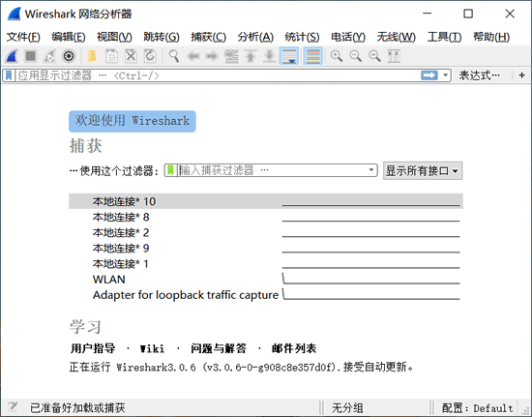Start capturing packets with shark fin icon
532x417 pixels.
pos(12,56)
